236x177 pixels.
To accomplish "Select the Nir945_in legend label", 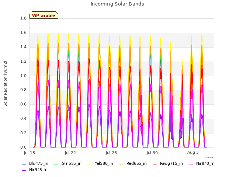I will [x=38, y=170].
